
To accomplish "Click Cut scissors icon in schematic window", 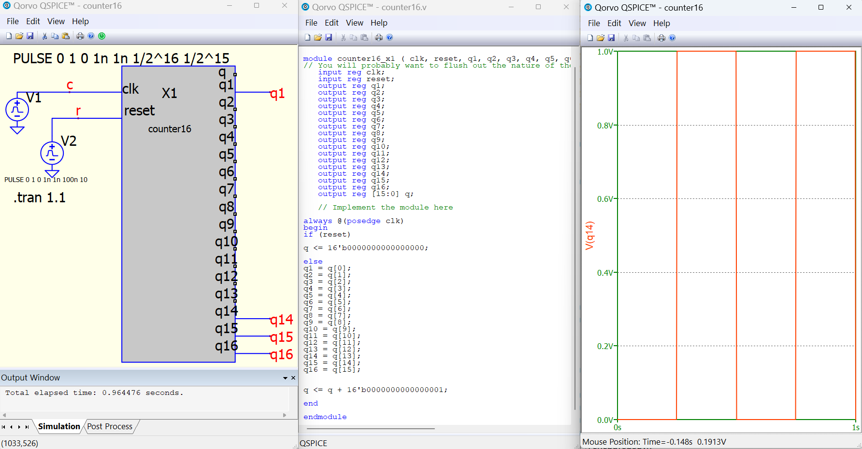I will point(44,36).
